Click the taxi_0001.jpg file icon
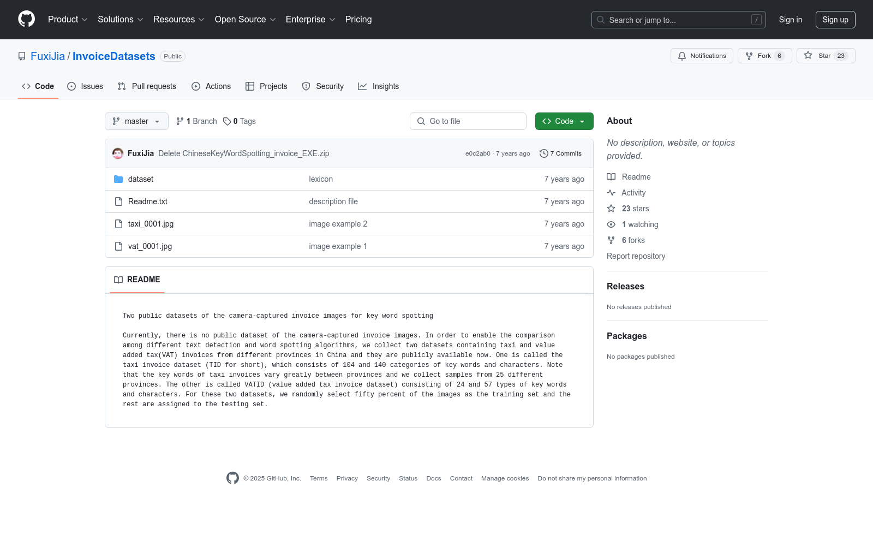 click(118, 224)
